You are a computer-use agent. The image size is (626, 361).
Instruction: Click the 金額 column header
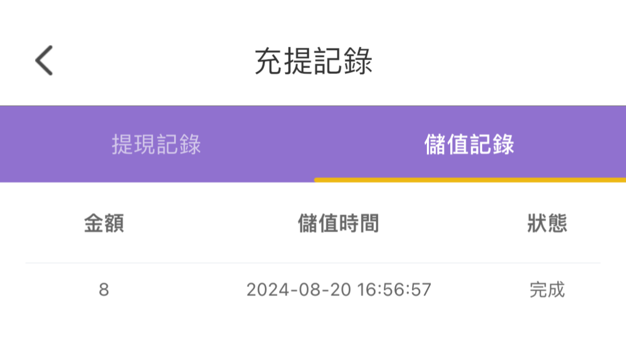[104, 224]
